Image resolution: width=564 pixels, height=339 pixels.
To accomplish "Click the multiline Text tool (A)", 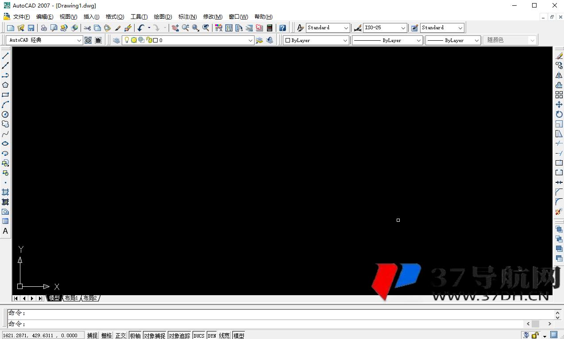I will click(x=5, y=231).
